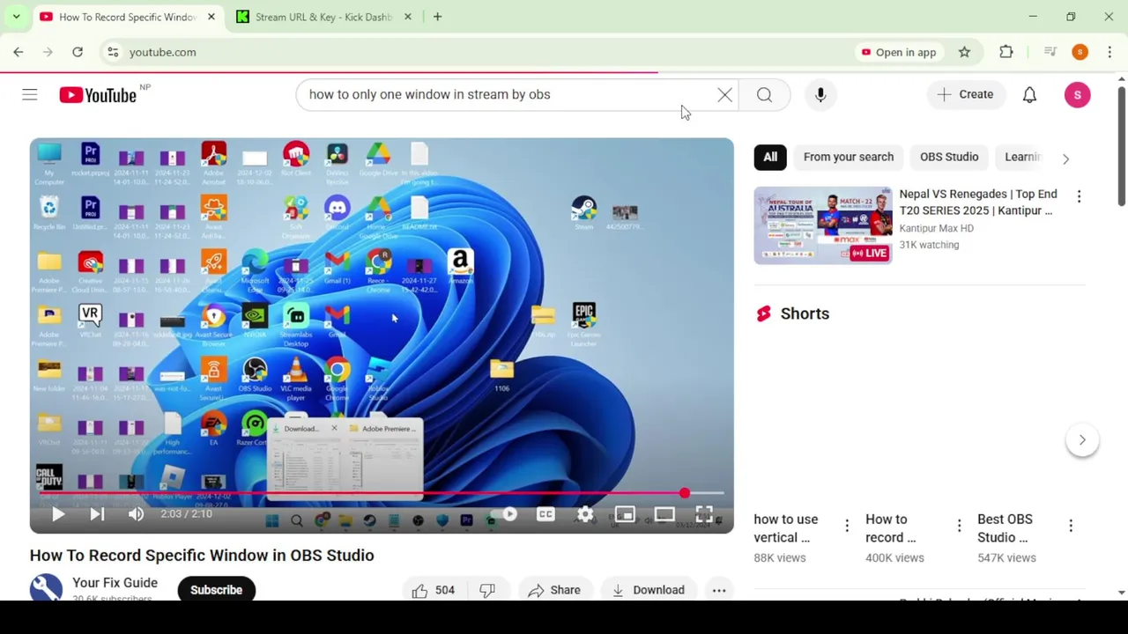
Task: Expand the tab search dropdown
Action: [x=16, y=17]
